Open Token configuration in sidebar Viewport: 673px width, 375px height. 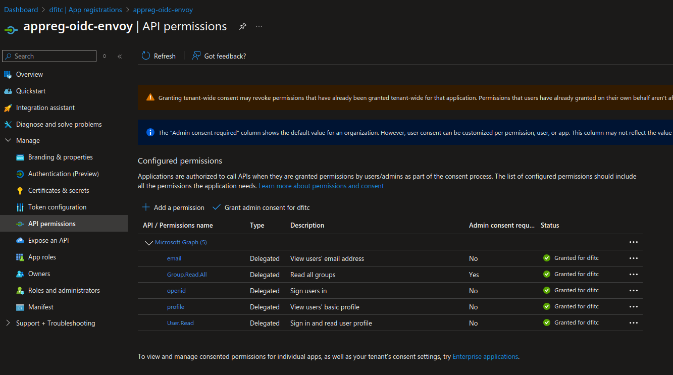click(x=57, y=207)
